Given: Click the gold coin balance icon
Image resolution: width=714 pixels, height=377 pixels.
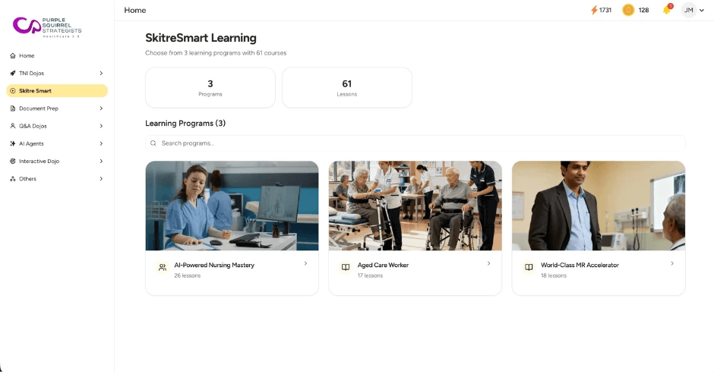Looking at the screenshot, I should pyautogui.click(x=628, y=10).
